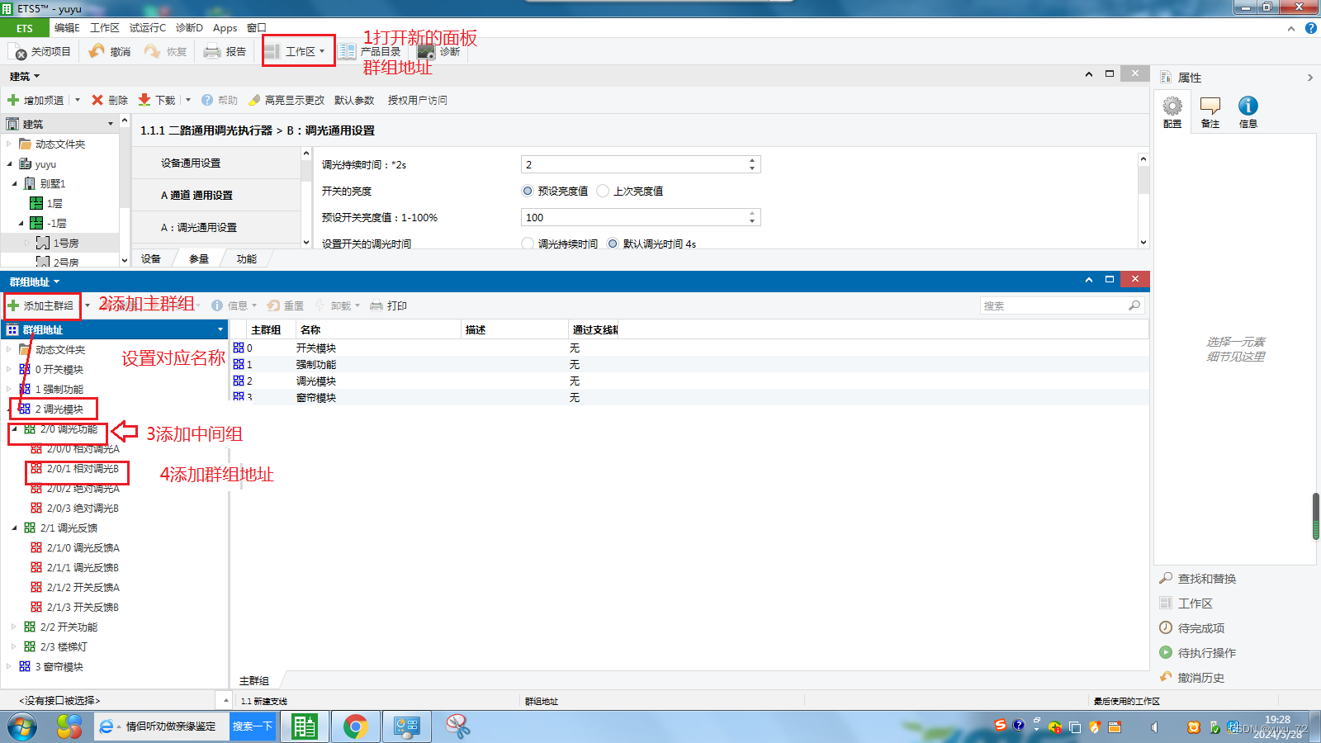Click the 高亮显示更改 highlight icon
Image resolution: width=1321 pixels, height=743 pixels.
tap(254, 100)
